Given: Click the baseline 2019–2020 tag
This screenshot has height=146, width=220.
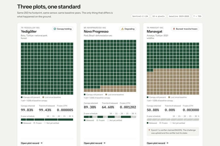Looking at the screenshot, I should (179, 16).
